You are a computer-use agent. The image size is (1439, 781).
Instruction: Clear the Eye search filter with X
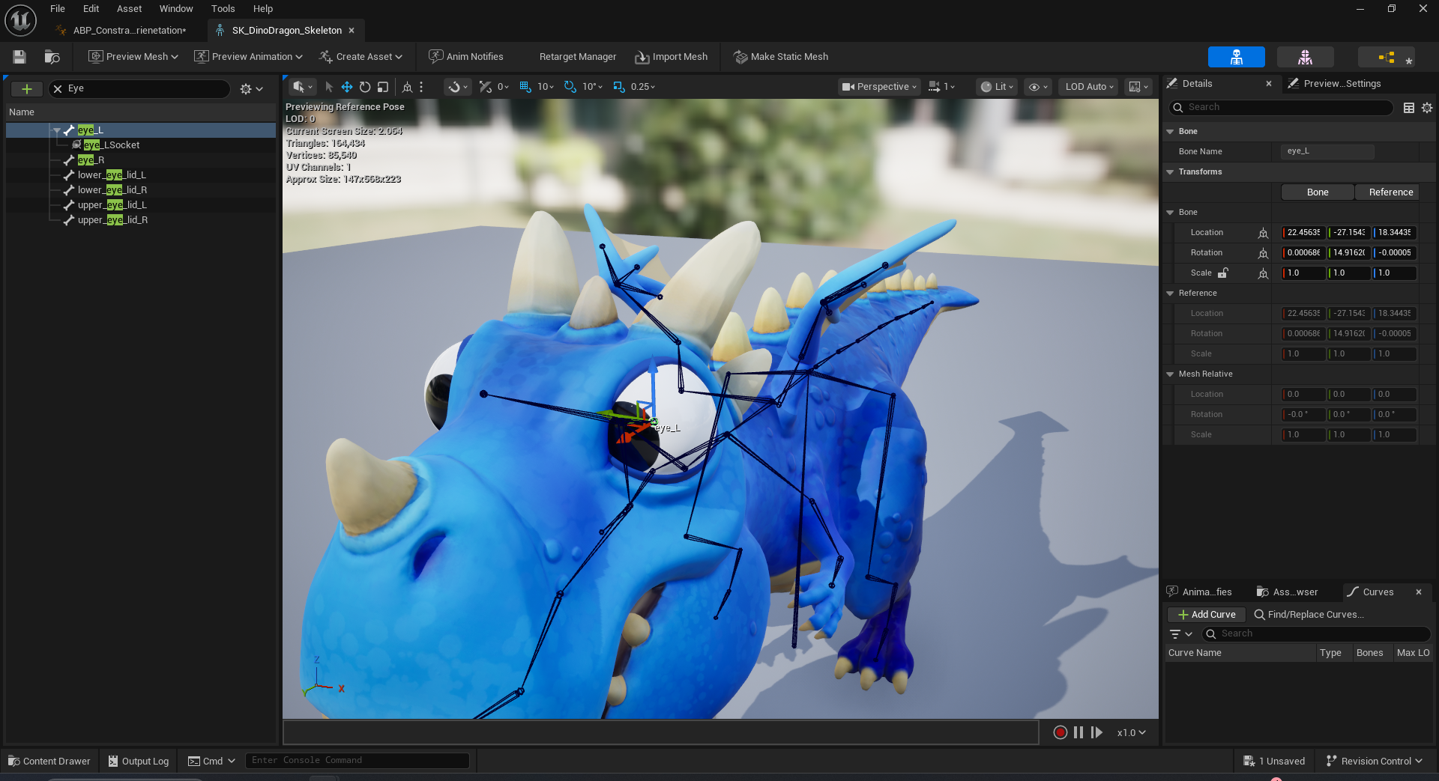(x=58, y=88)
